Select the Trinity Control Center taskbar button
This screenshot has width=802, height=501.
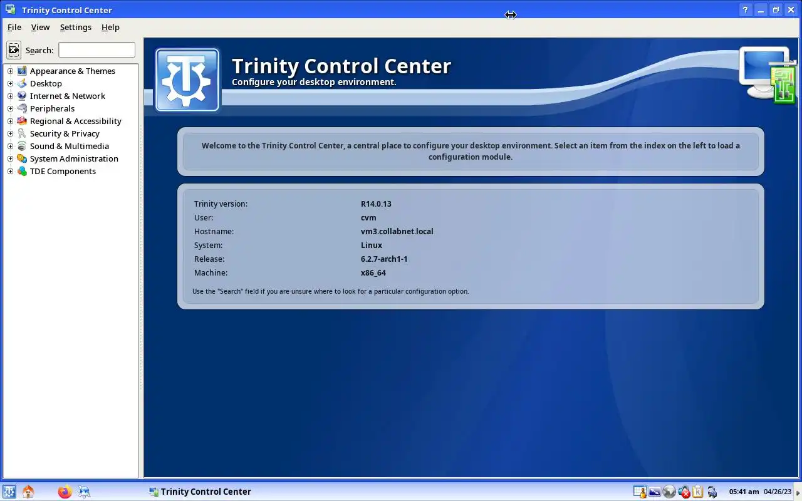point(200,492)
